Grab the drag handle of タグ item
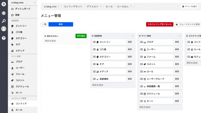 pyautogui.click(x=94, y=64)
